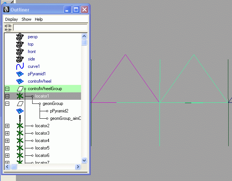Click the top camera icon

tap(20, 44)
